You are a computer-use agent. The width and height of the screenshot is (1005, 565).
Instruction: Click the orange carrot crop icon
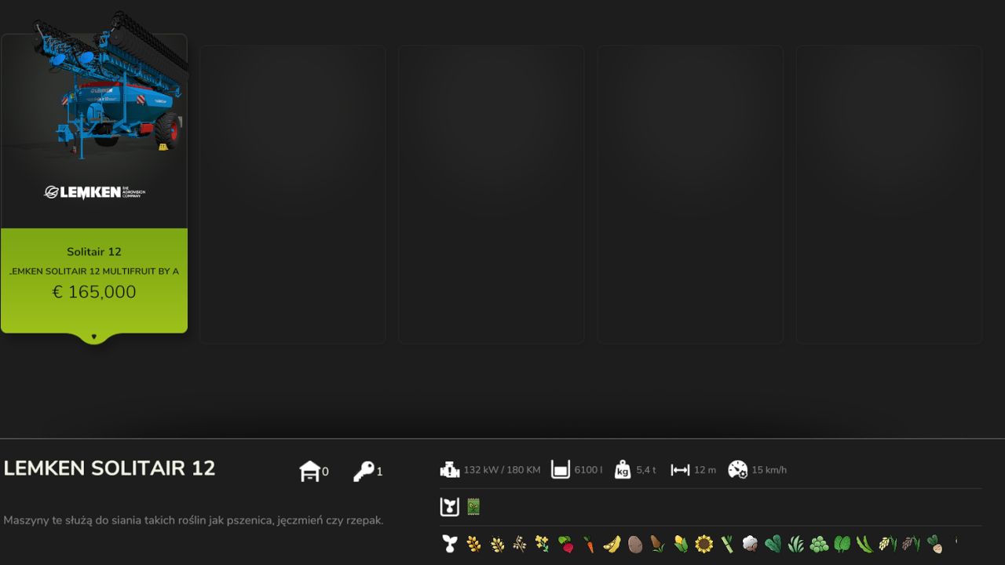pyautogui.click(x=589, y=543)
